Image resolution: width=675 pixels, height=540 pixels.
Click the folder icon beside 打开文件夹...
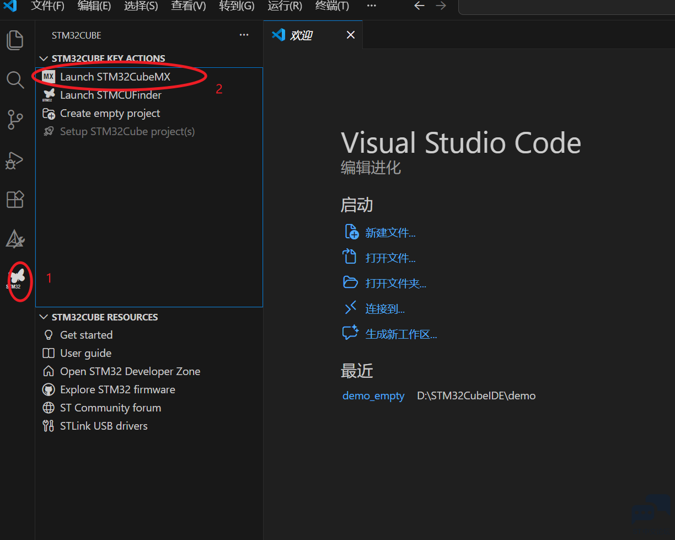tap(351, 282)
